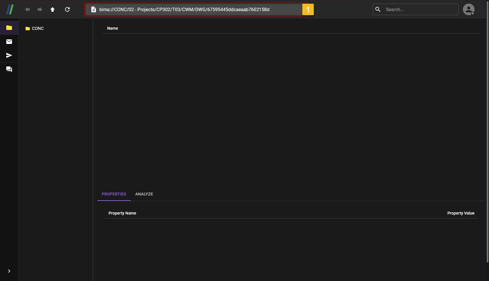Switch to the ANALYZE tab
This screenshot has height=281, width=489.
[144, 194]
